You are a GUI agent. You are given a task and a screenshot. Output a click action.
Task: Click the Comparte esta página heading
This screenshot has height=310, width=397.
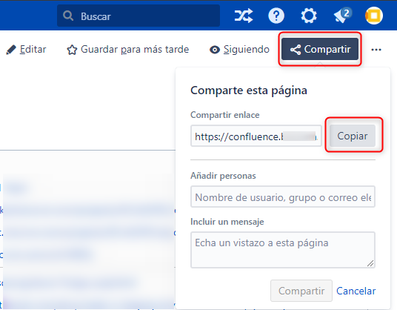click(249, 90)
